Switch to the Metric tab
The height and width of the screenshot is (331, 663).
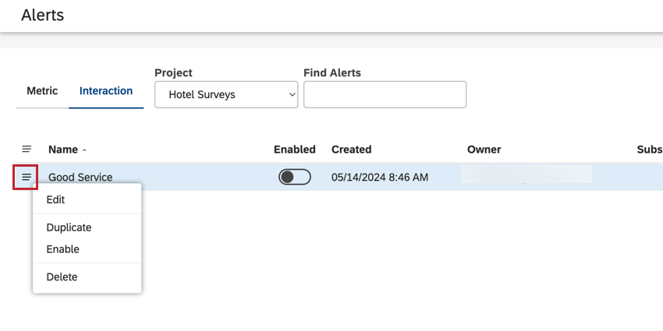[x=42, y=91]
